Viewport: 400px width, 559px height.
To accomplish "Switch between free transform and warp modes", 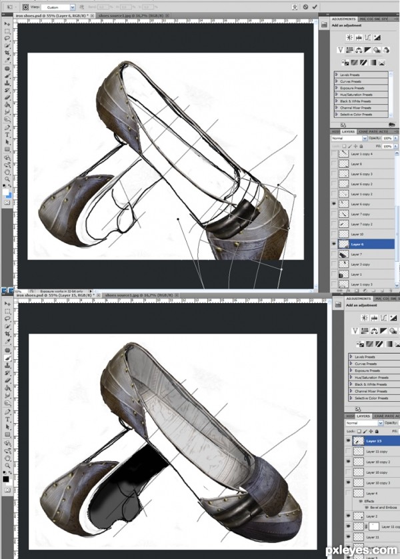I will click(x=295, y=7).
